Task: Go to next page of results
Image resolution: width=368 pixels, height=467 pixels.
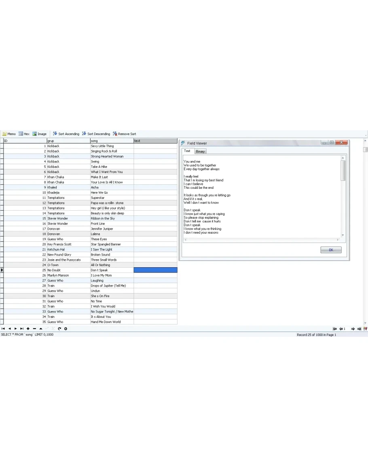Action: pyautogui.click(x=353, y=329)
